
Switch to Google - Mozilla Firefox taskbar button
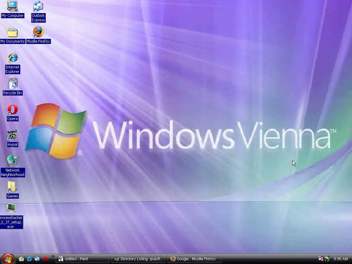(195, 259)
